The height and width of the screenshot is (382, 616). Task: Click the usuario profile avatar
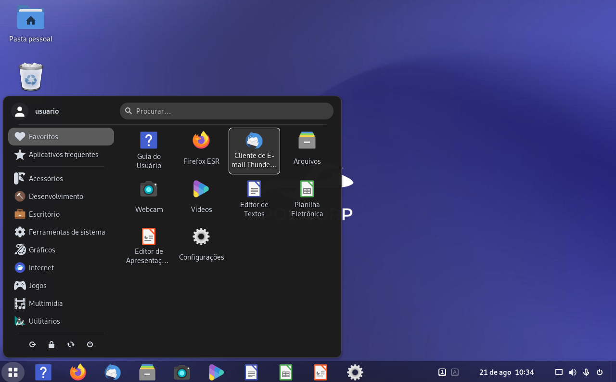pyautogui.click(x=20, y=111)
